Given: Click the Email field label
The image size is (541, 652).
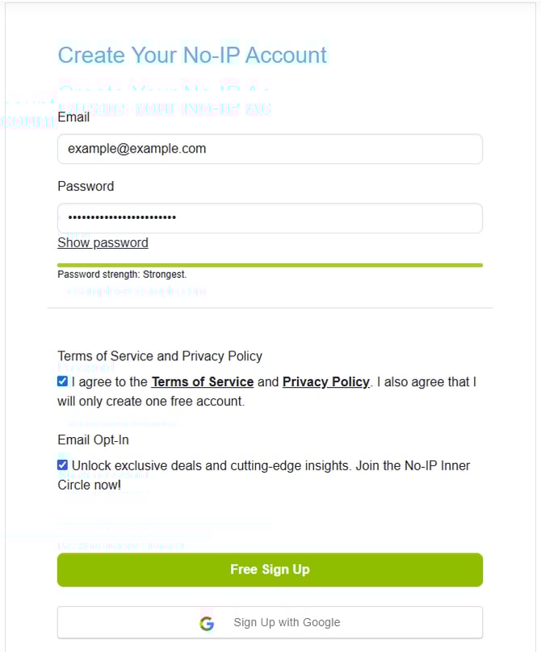Looking at the screenshot, I should coord(73,117).
